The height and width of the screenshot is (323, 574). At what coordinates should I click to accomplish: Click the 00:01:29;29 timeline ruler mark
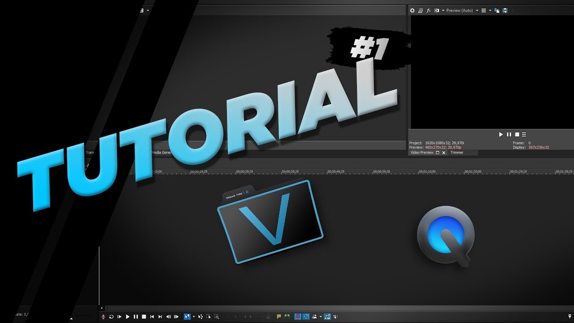pos(518,171)
